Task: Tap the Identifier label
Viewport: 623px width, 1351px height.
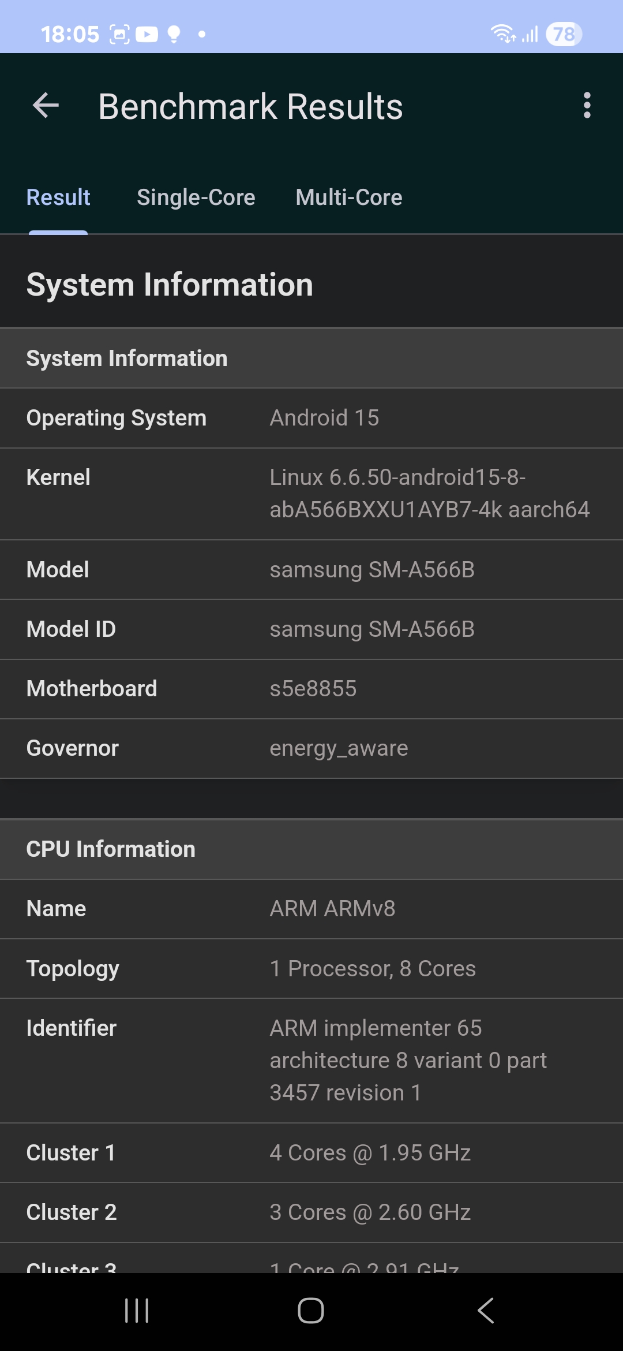Action: (x=72, y=1028)
